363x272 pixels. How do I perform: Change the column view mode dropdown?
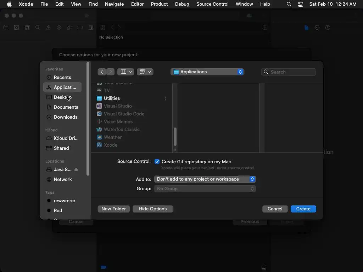pyautogui.click(x=126, y=72)
